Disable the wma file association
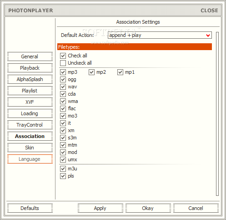The image size is (226, 220). point(63,101)
